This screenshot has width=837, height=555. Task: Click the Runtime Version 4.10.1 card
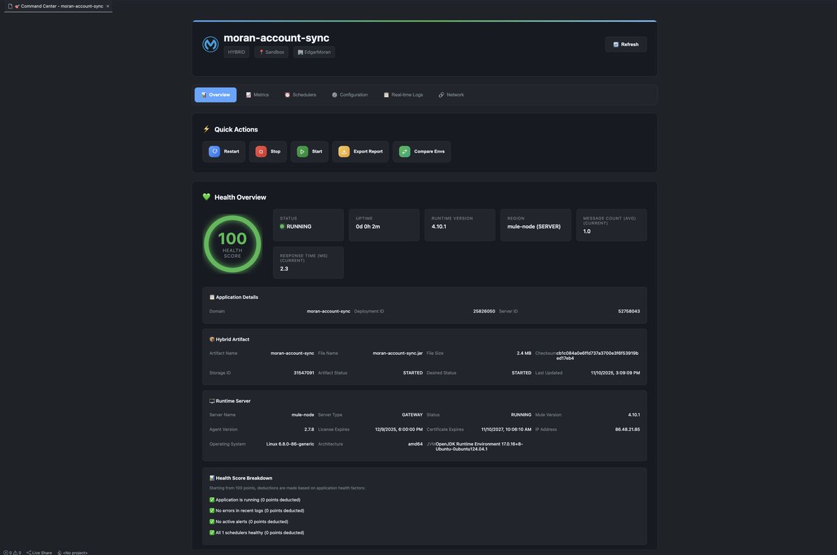click(460, 225)
